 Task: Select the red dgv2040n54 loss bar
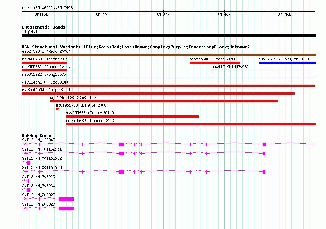tap(158, 93)
